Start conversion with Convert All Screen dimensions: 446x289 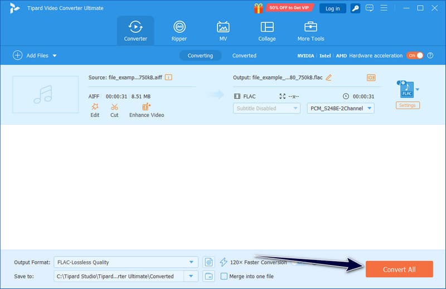click(x=399, y=270)
